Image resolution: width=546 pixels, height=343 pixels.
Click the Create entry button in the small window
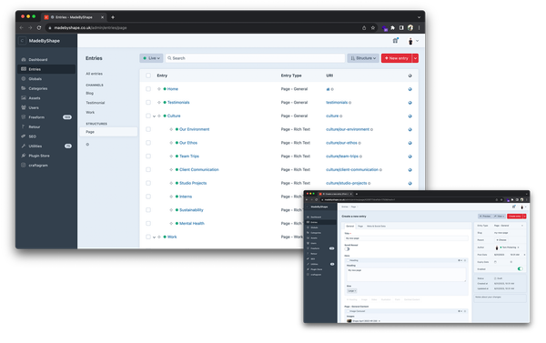515,217
